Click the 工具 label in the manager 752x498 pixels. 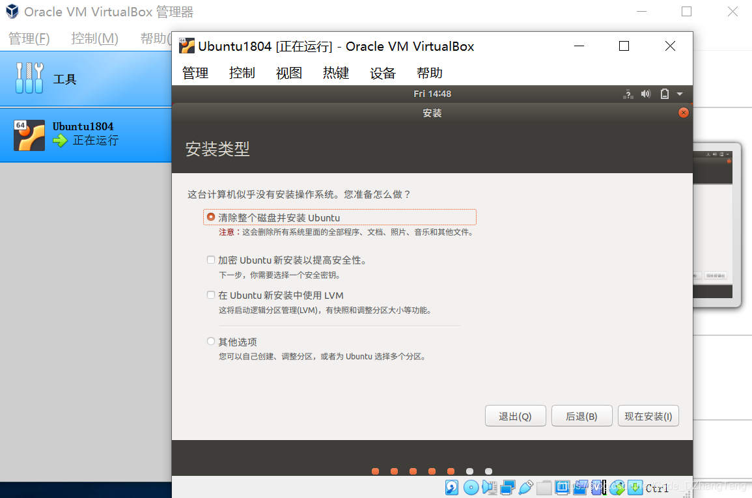tap(64, 79)
